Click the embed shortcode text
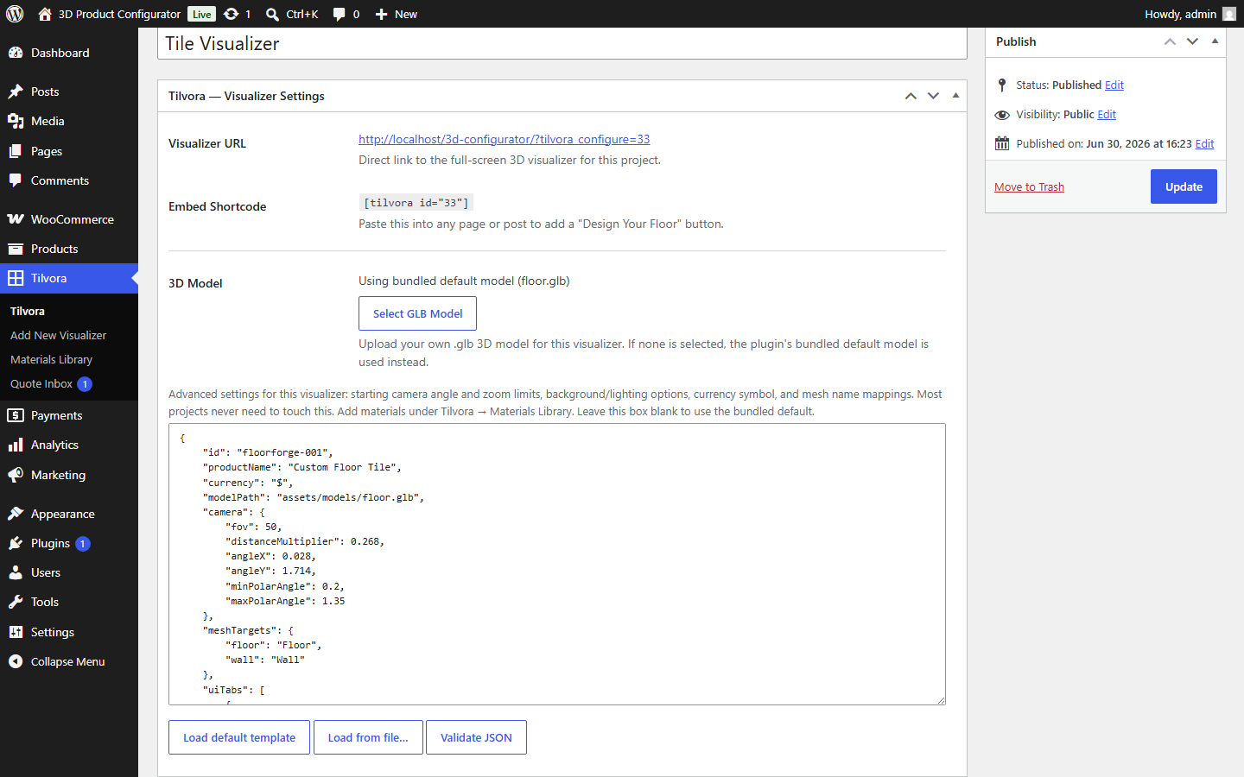Image resolution: width=1244 pixels, height=777 pixels. pyautogui.click(x=416, y=203)
